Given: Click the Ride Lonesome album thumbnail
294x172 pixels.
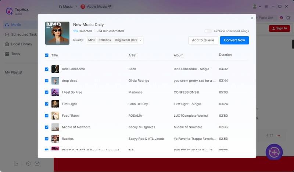Looking at the screenshot, I should 55,69.
